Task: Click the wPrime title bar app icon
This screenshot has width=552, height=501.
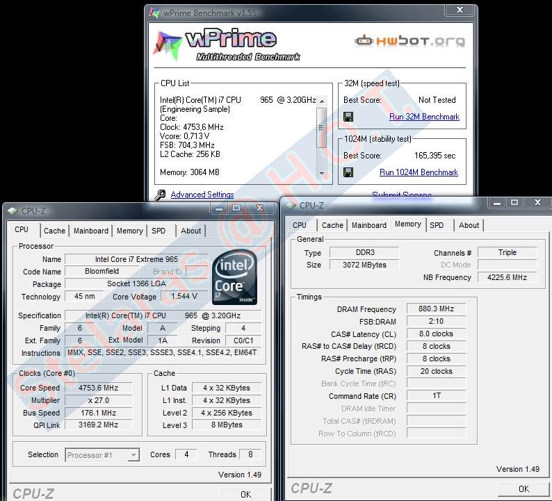Action: [154, 13]
